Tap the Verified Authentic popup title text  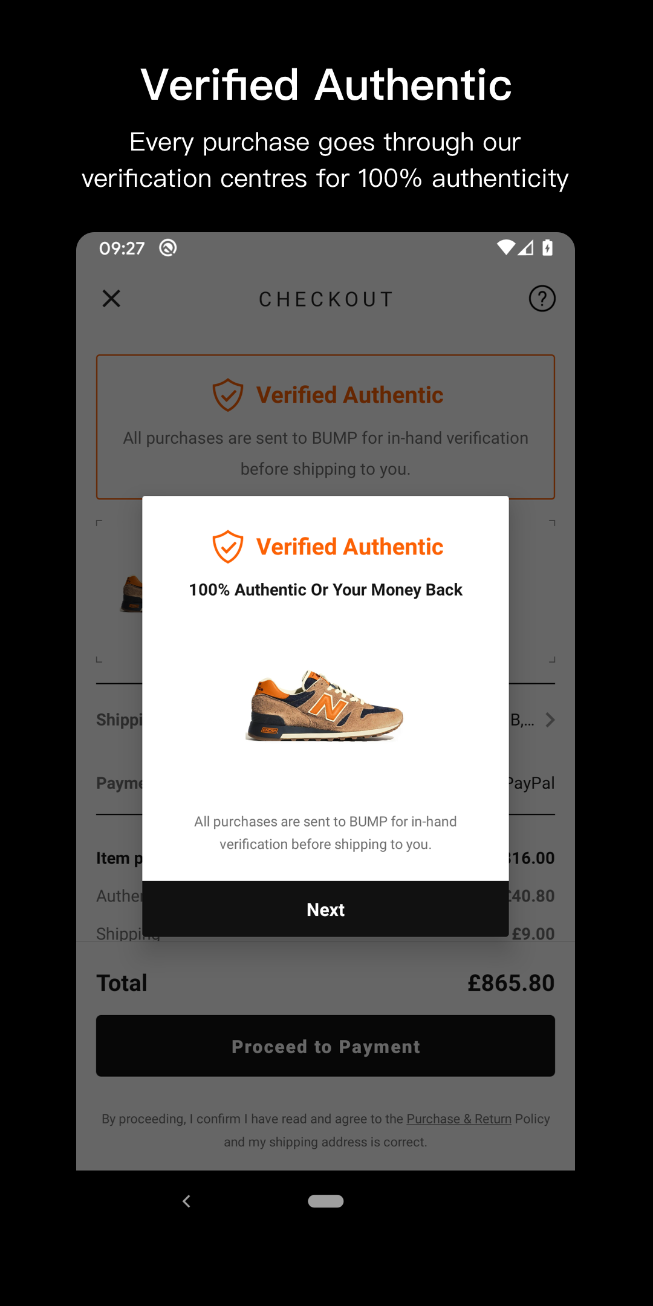349,547
